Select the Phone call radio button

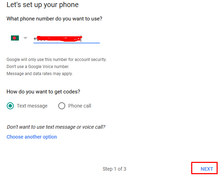[62, 106]
